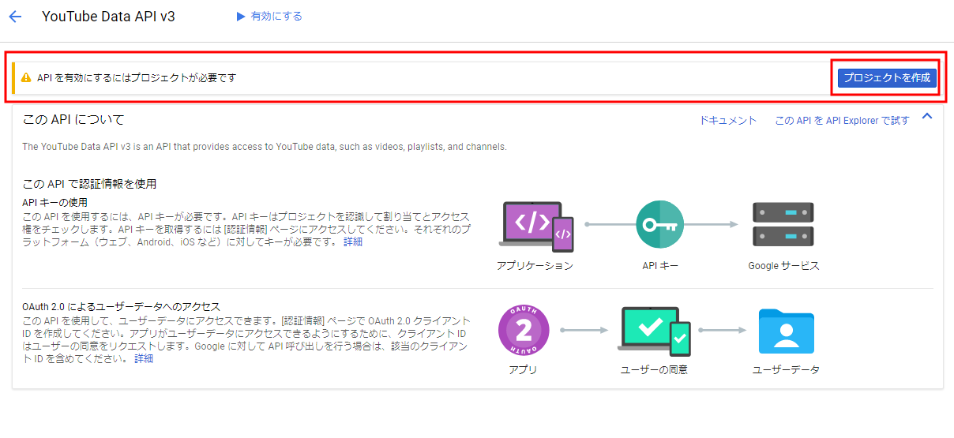Click the ユーザーの同意 label
Image resolution: width=954 pixels, height=438 pixels.
654,370
